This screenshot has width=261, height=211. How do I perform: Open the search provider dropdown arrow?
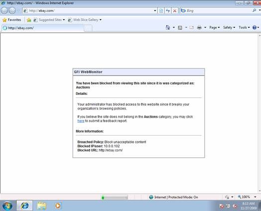260,10
